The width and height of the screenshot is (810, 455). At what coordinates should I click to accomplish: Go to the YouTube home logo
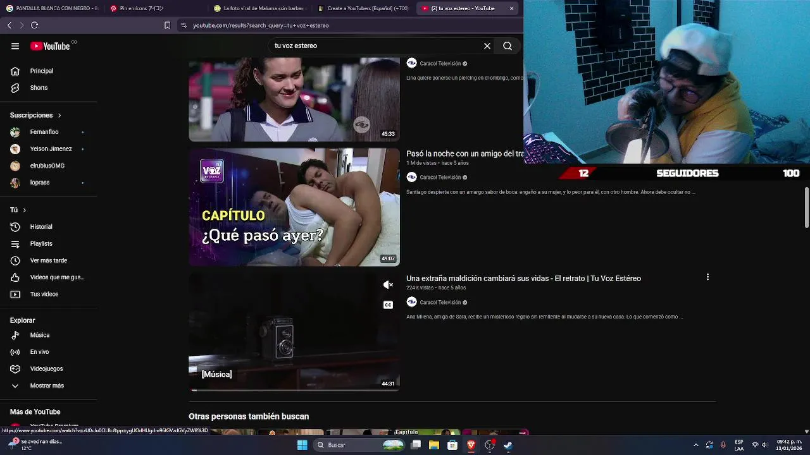click(50, 46)
